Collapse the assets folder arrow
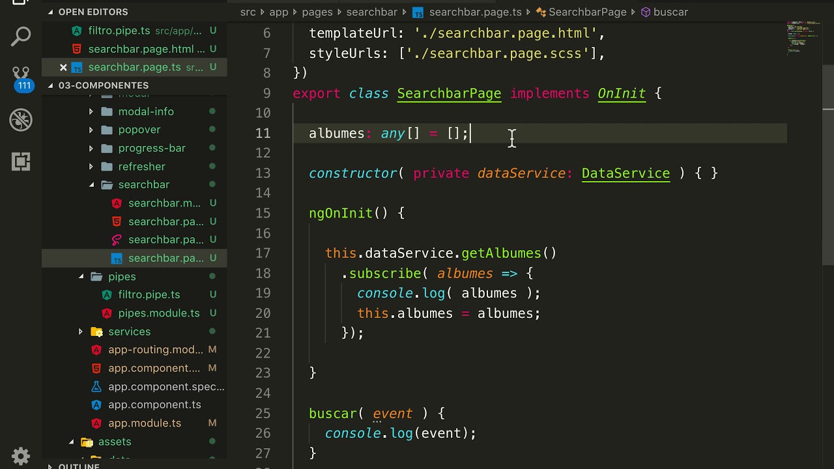The image size is (834, 469). point(71,442)
